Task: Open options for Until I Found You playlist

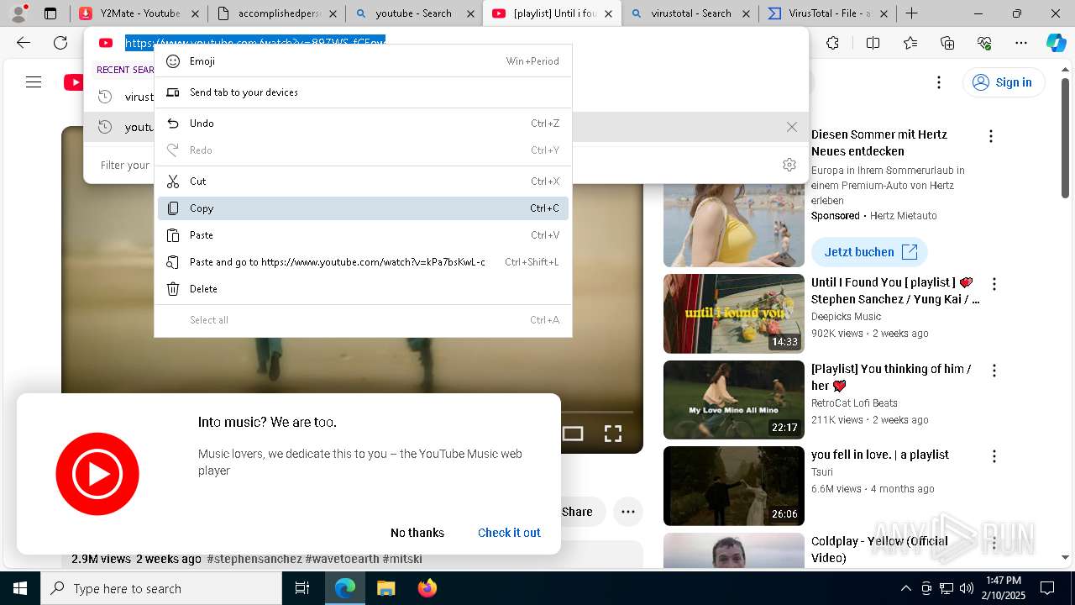Action: click(x=994, y=284)
